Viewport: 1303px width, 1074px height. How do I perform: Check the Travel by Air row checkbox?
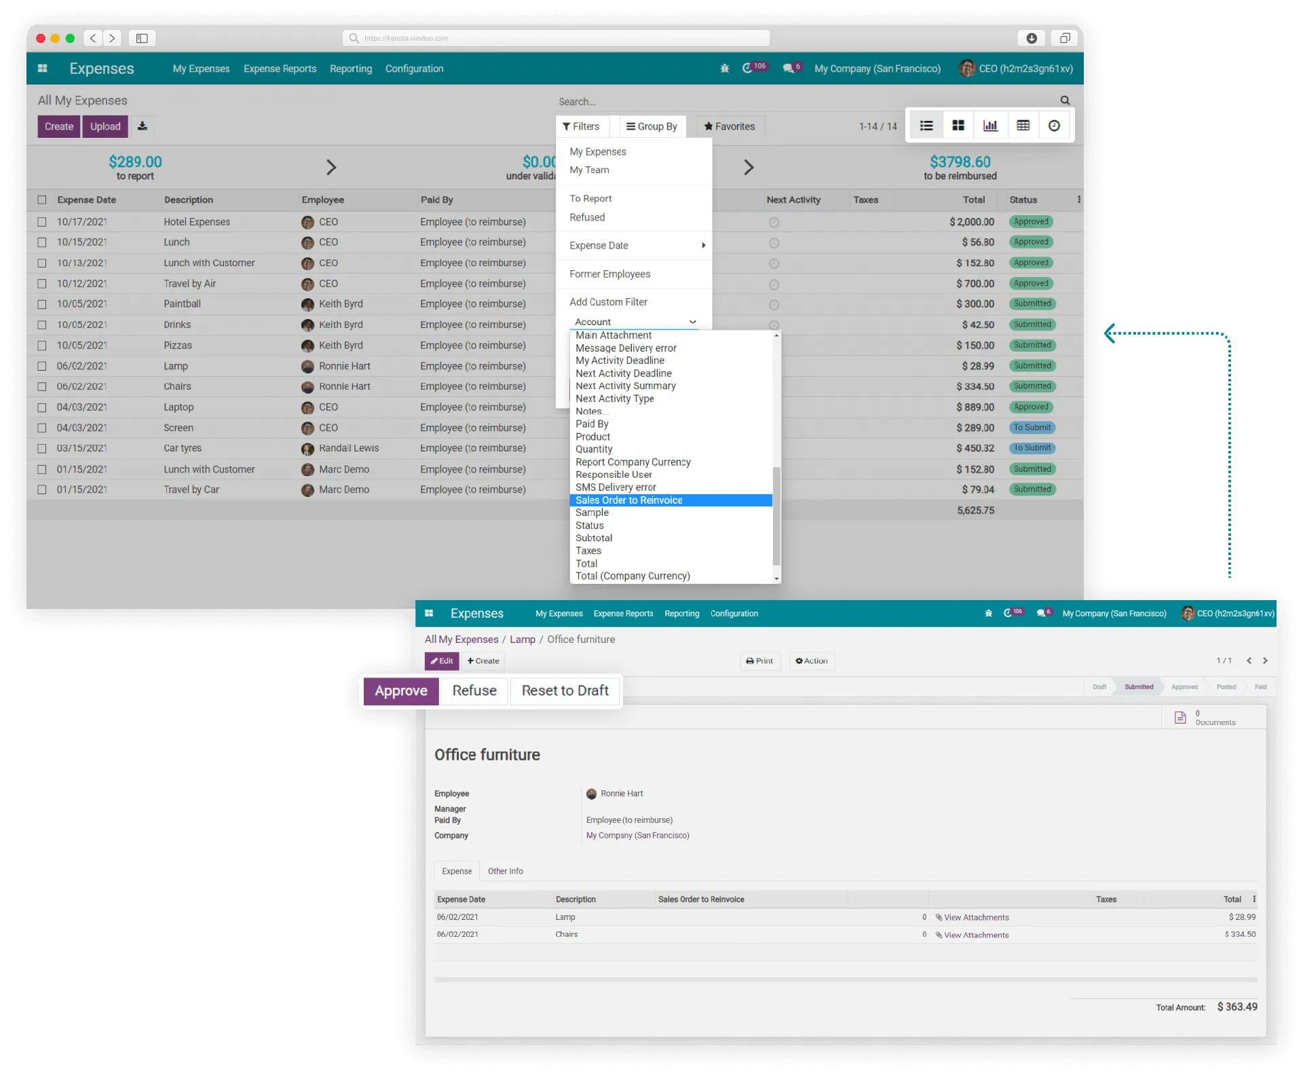point(42,284)
